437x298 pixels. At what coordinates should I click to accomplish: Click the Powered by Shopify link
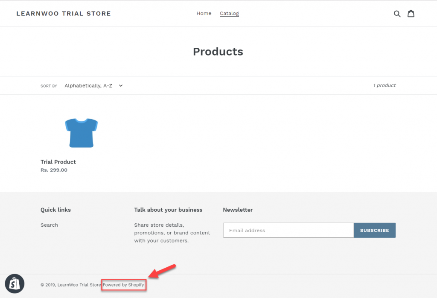tap(123, 285)
